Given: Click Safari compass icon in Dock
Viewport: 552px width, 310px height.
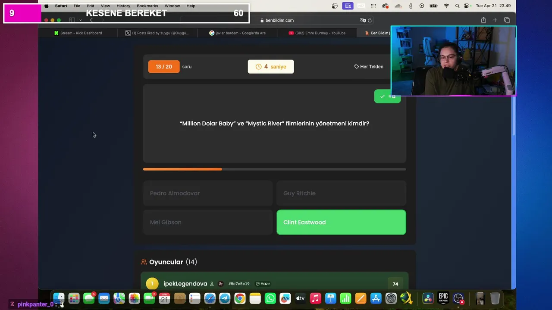Looking at the screenshot, I should [x=210, y=298].
